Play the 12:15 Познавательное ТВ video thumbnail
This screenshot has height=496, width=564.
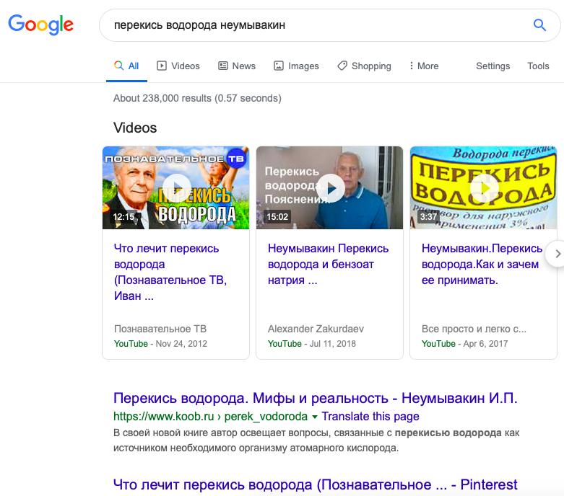(176, 187)
